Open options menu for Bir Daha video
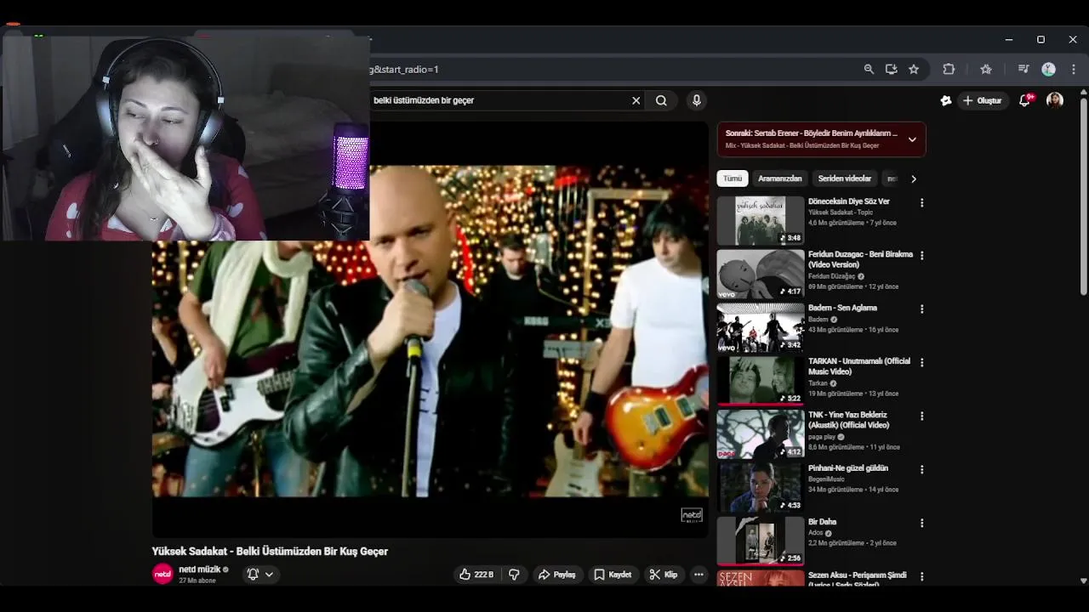1089x612 pixels. [x=921, y=524]
